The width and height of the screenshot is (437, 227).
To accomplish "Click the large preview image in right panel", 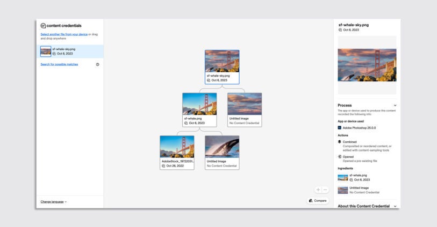I will (367, 65).
